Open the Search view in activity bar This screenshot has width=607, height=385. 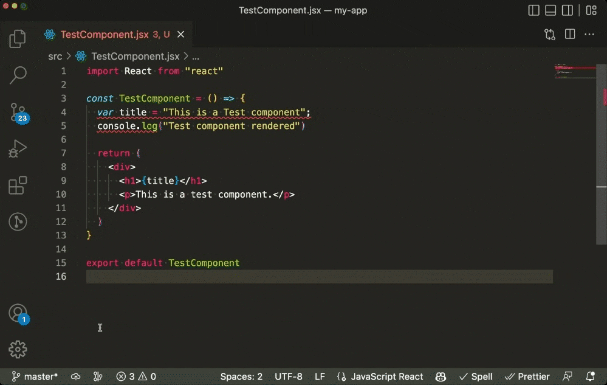[x=18, y=75]
